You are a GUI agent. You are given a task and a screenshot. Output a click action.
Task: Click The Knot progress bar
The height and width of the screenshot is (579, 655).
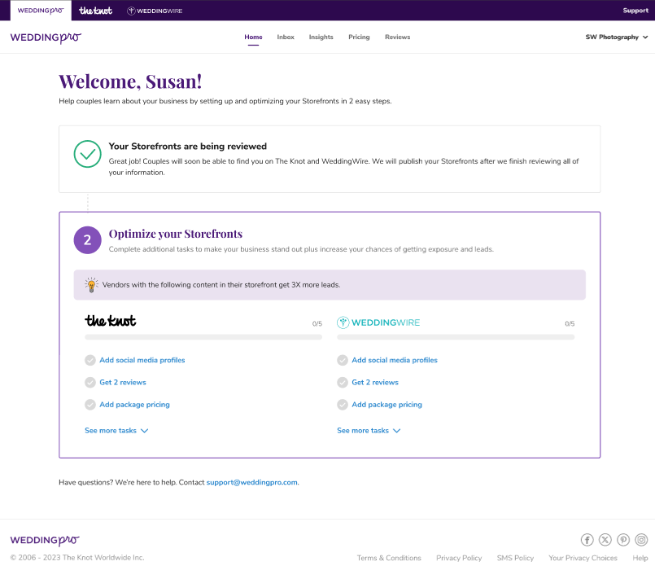pyautogui.click(x=203, y=337)
